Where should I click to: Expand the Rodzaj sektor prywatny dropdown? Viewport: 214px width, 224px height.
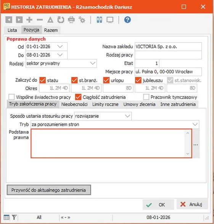click(x=93, y=63)
